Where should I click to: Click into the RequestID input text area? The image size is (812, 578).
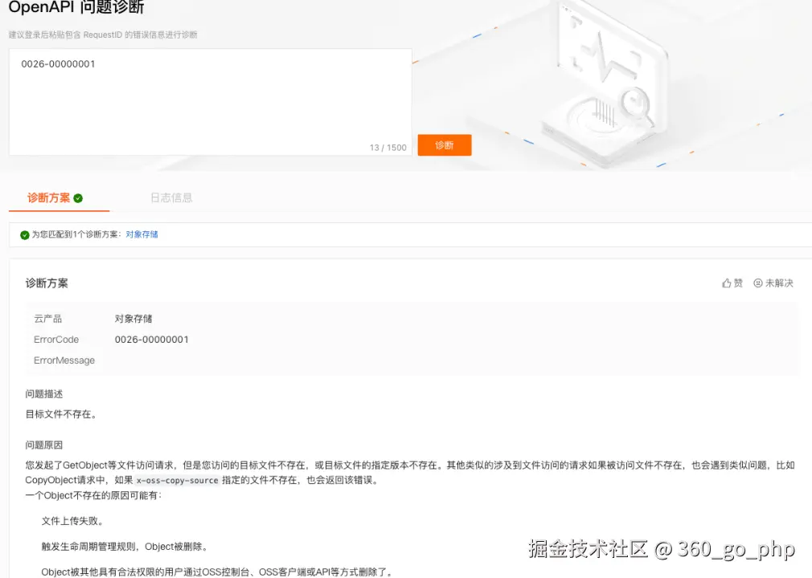point(211,102)
